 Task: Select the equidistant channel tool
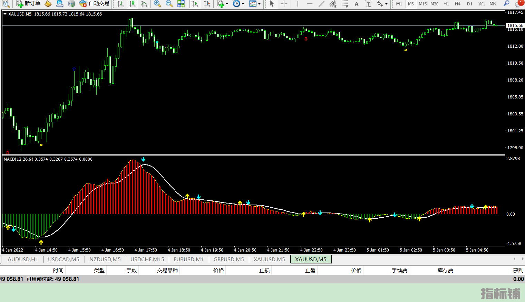click(333, 4)
